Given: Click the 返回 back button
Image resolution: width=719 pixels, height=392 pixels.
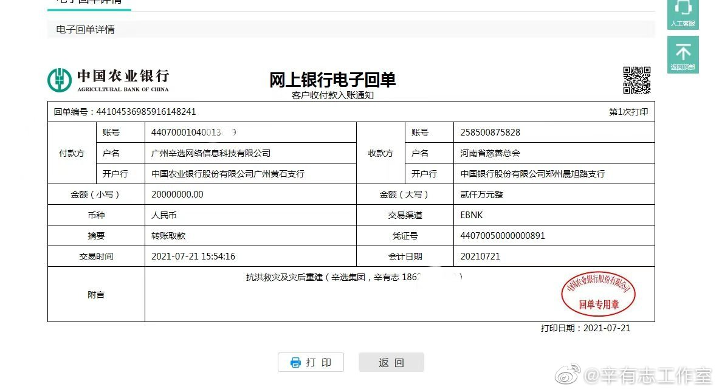Looking at the screenshot, I should tap(391, 362).
